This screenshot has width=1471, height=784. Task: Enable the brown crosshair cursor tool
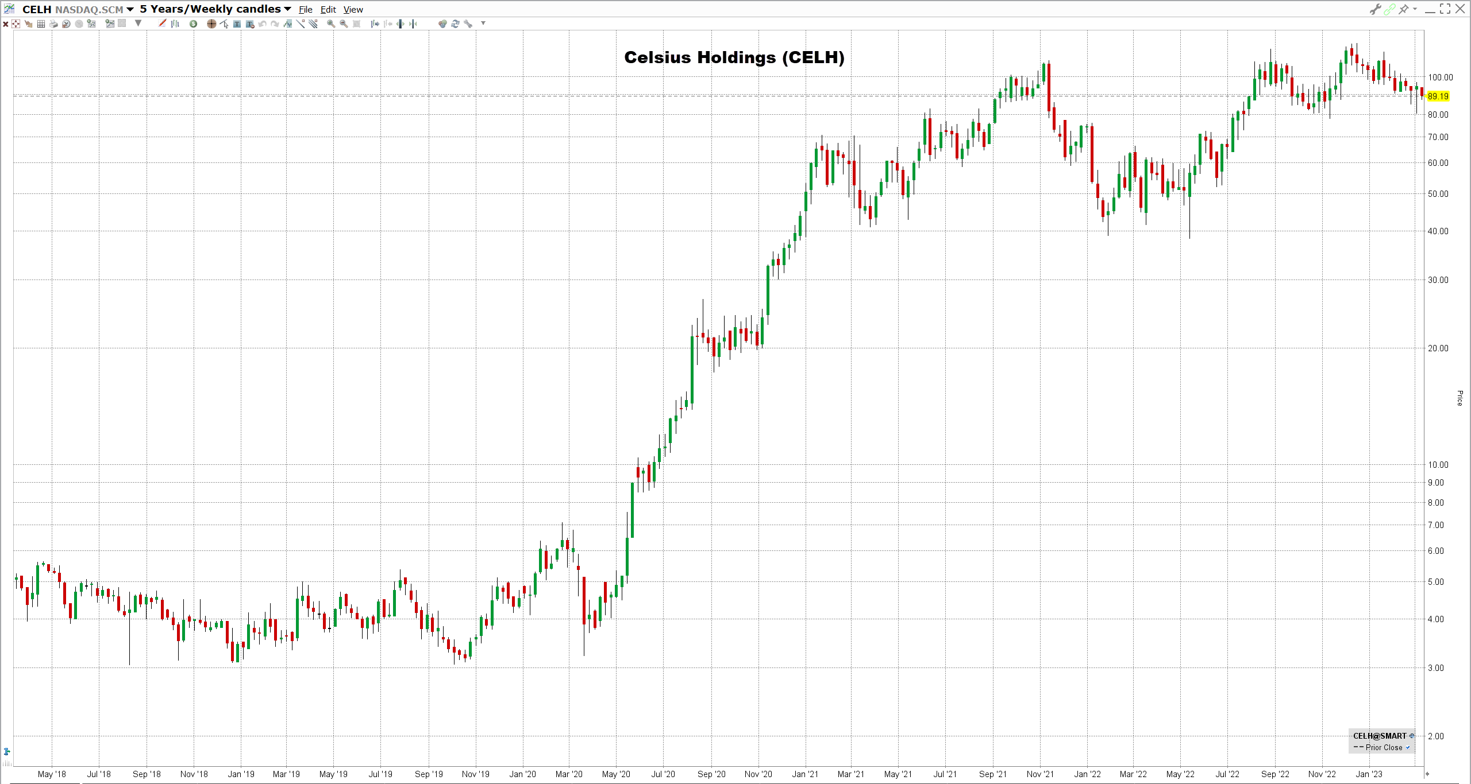(211, 24)
